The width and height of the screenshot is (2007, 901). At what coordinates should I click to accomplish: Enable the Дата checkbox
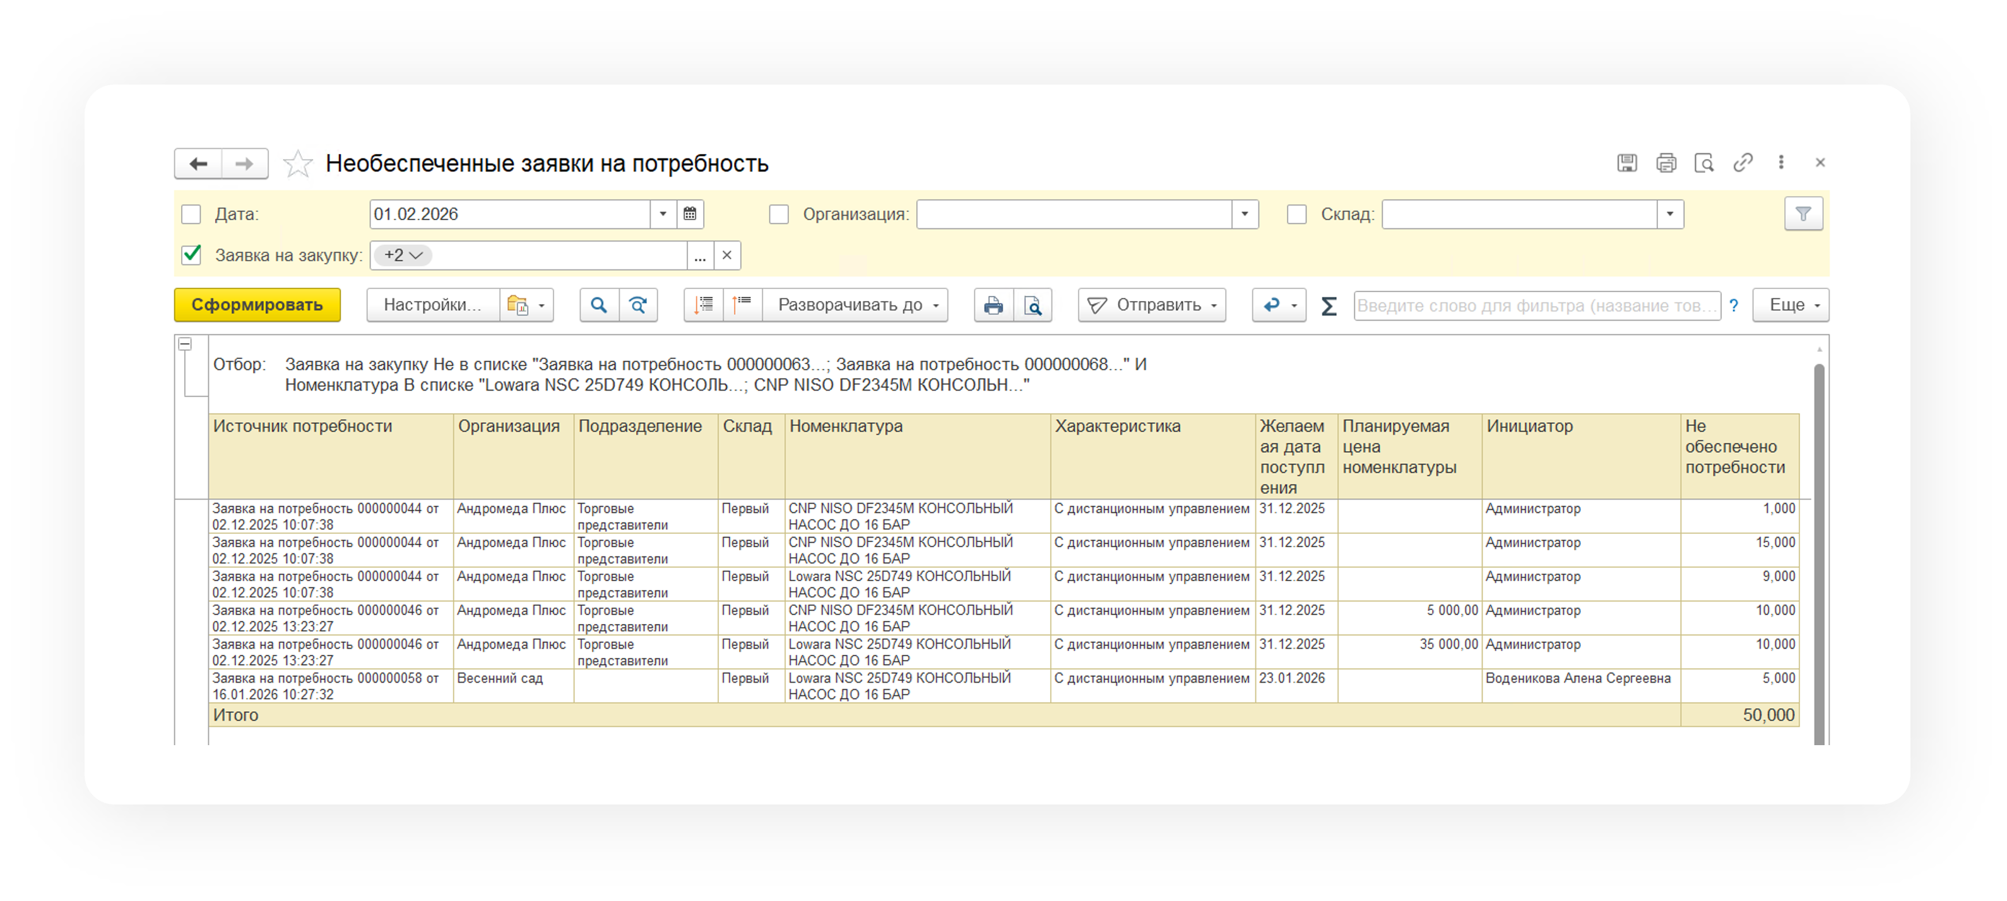pos(192,214)
